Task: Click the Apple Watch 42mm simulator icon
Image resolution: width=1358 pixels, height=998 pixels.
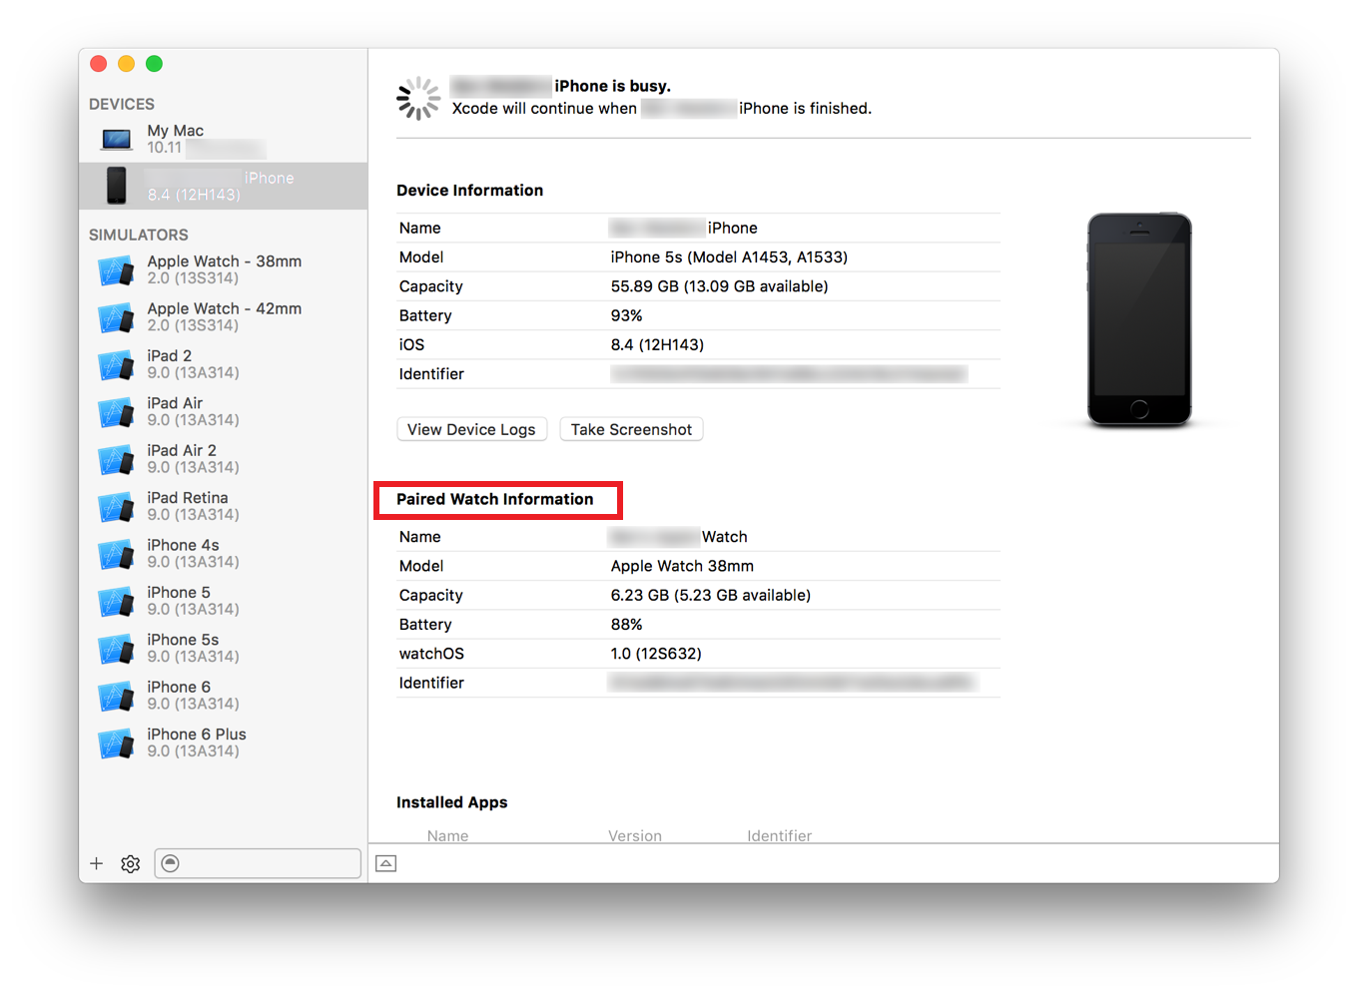Action: [x=117, y=317]
